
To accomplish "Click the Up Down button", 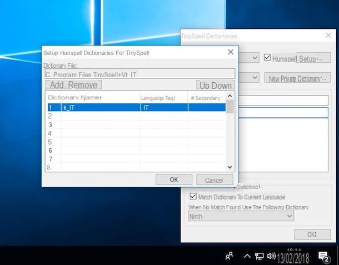I will (215, 85).
